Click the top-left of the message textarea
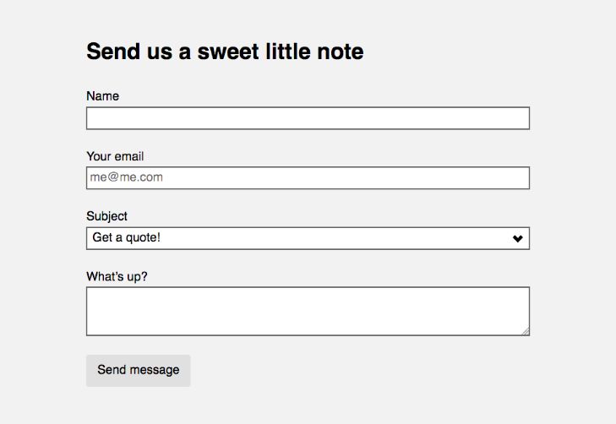This screenshot has height=424, width=616. click(x=93, y=294)
